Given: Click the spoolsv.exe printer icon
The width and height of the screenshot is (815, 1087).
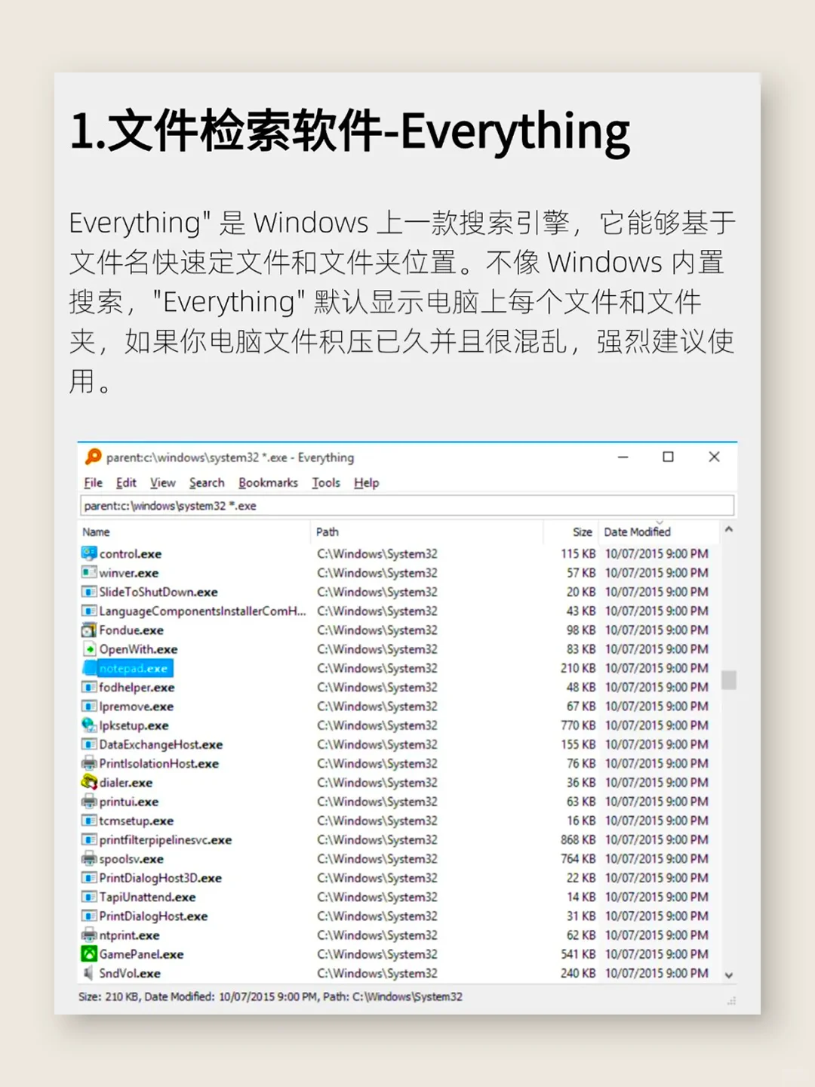Looking at the screenshot, I should coord(89,858).
